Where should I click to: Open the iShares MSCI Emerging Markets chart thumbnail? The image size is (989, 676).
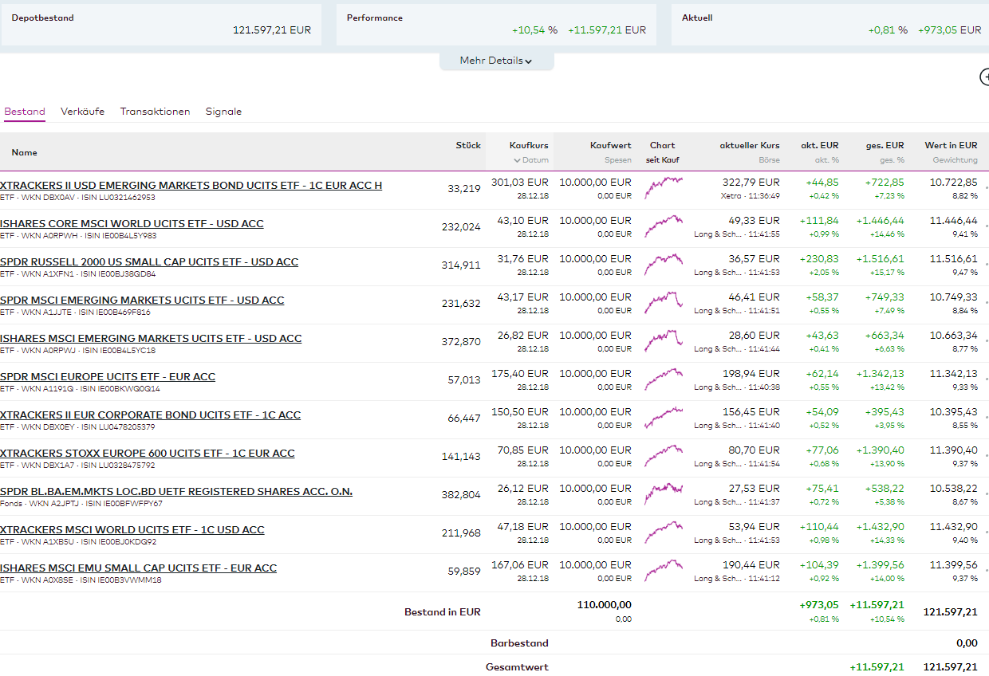663,340
